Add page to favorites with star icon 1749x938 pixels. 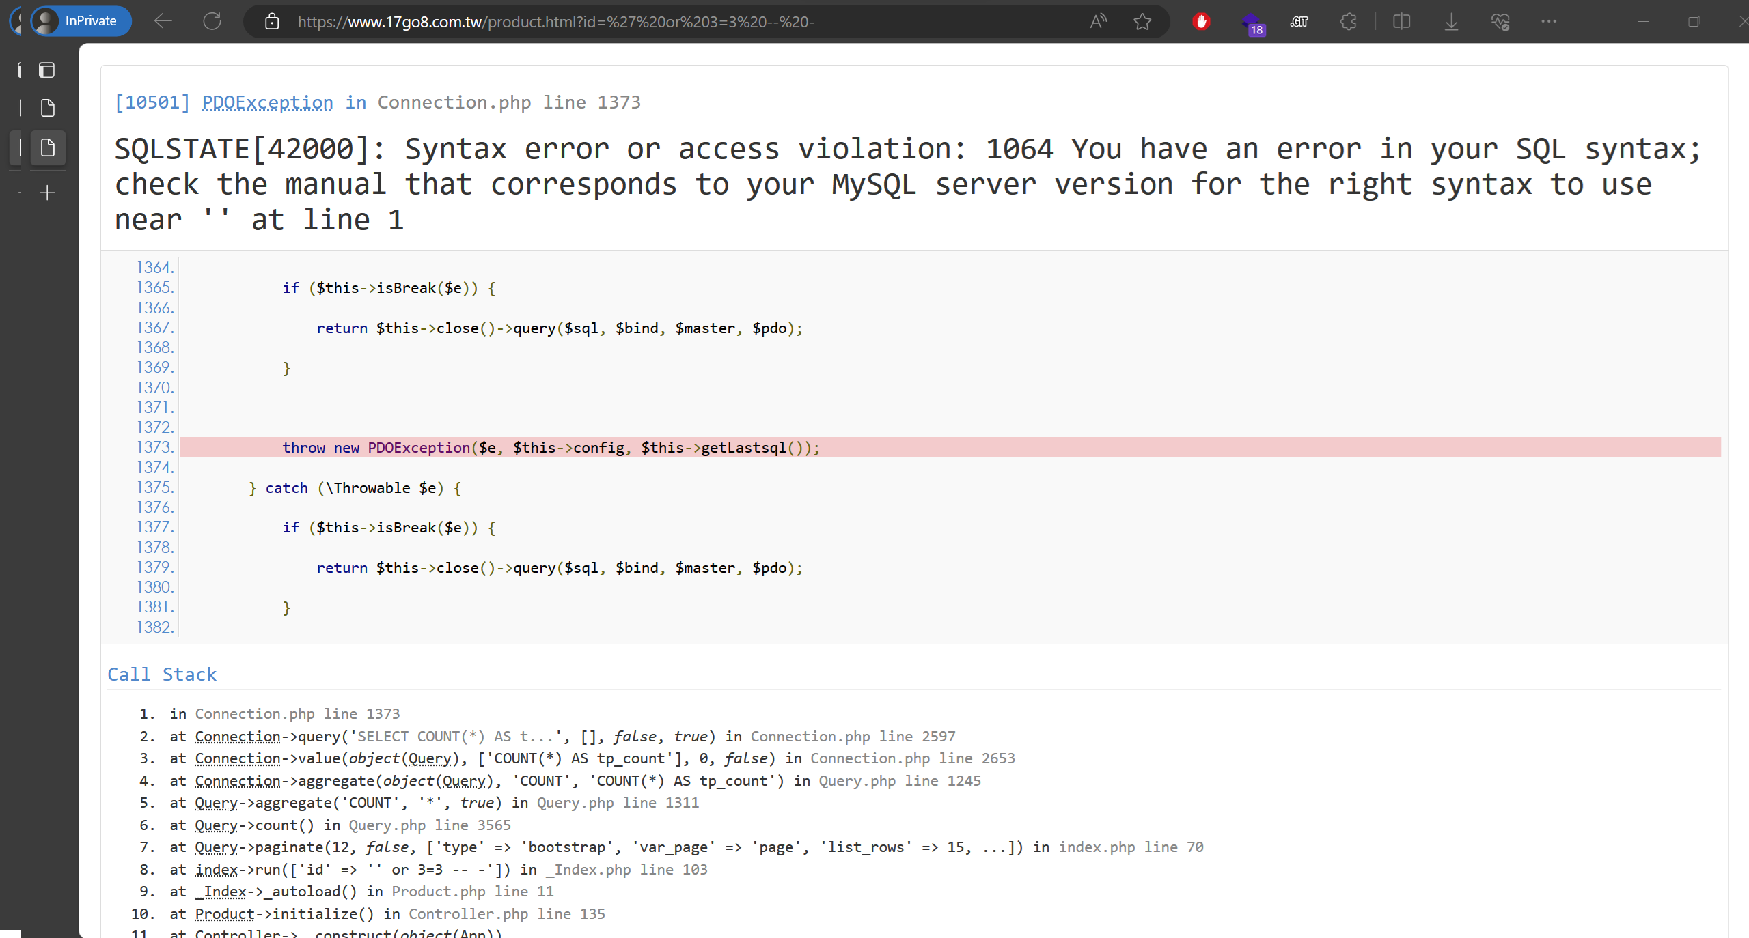point(1142,22)
